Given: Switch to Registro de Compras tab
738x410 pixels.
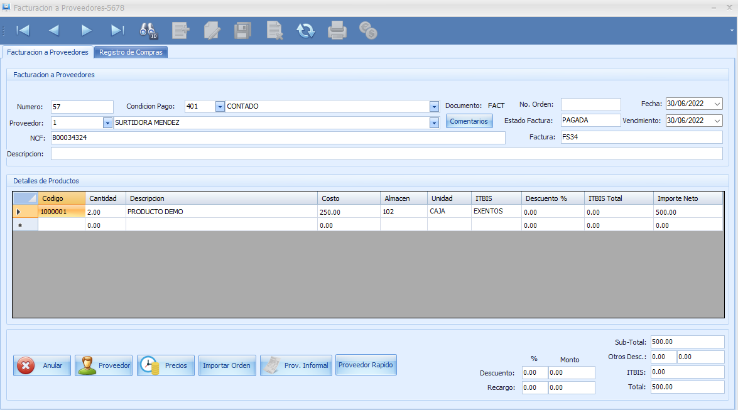Looking at the screenshot, I should tap(131, 52).
